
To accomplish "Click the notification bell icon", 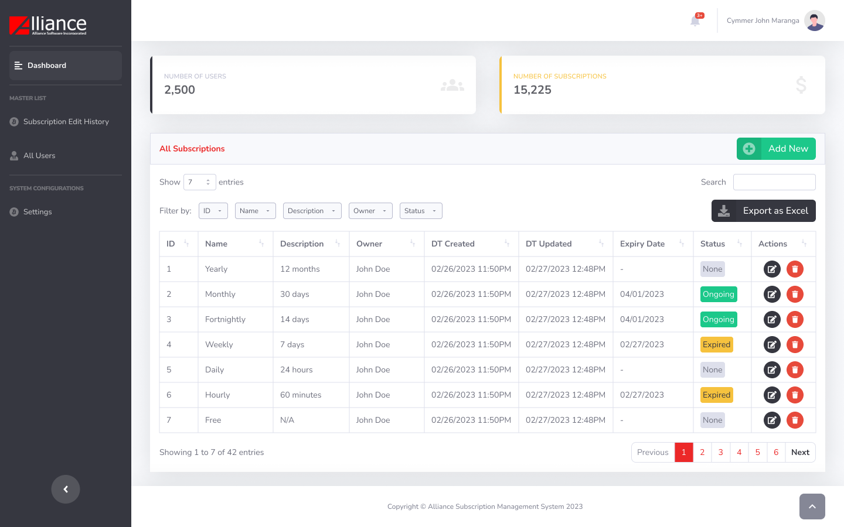I will tap(695, 21).
